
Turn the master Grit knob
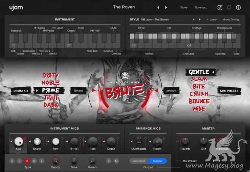[203, 141]
